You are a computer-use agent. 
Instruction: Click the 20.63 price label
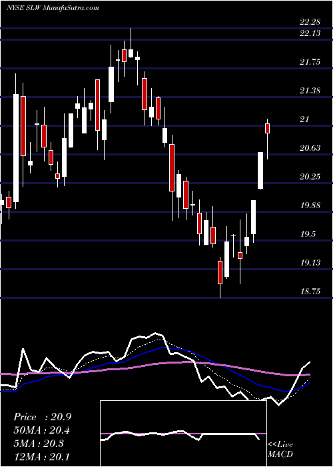pos(310,148)
